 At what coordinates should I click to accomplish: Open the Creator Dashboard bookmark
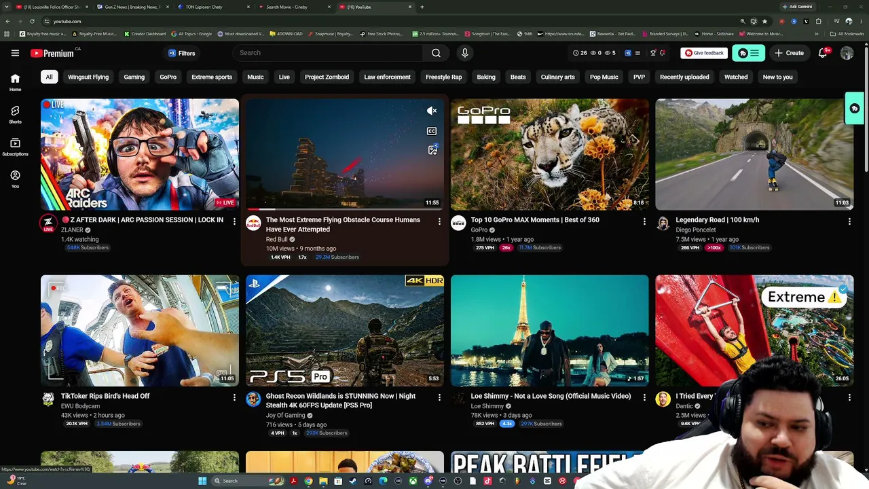click(145, 34)
